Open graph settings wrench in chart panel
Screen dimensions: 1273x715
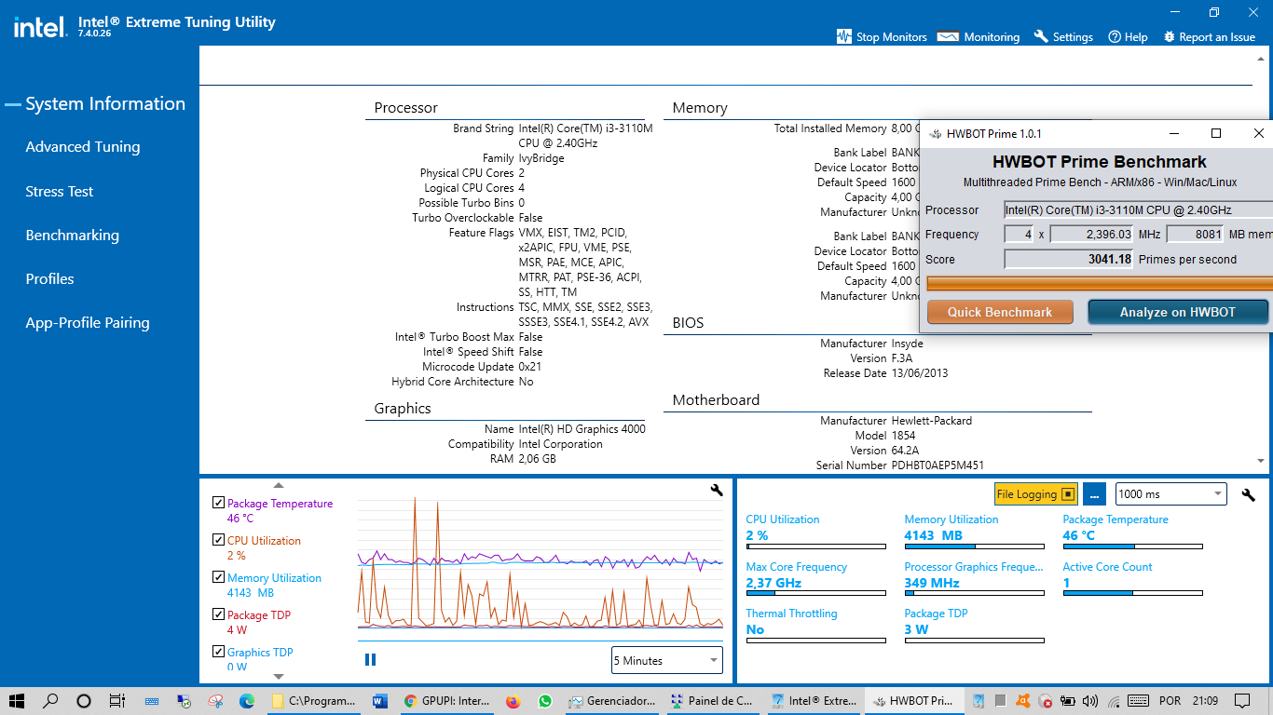[717, 490]
